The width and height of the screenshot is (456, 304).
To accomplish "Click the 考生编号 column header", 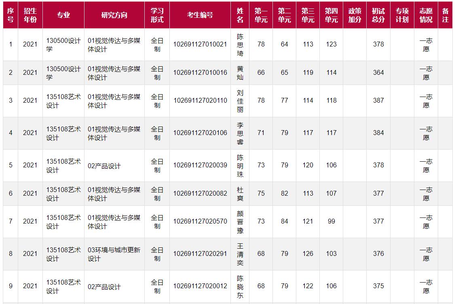I will [200, 15].
